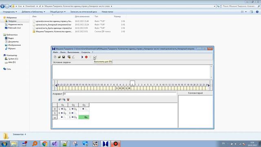Select Документы library in sidebar
This screenshot has width=261, height=147.
tap(13, 42)
